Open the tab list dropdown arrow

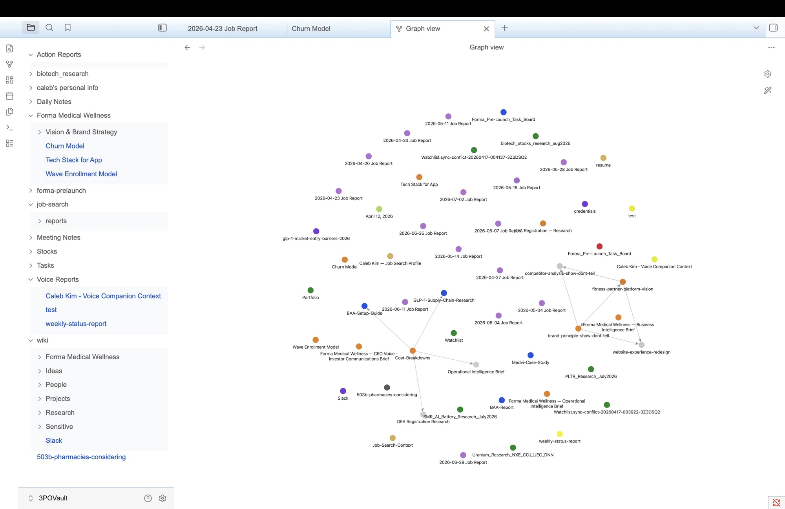(x=756, y=28)
